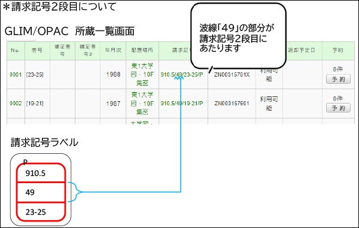
Task: Click barcode ZN003157601 cell
Action: (232, 104)
